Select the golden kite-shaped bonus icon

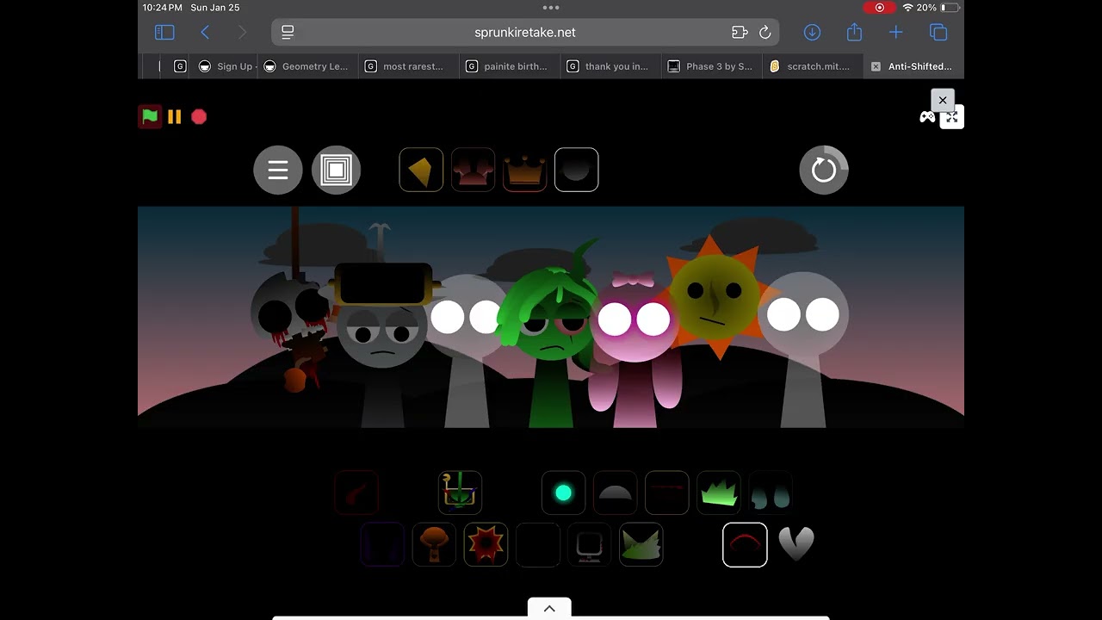coord(421,170)
